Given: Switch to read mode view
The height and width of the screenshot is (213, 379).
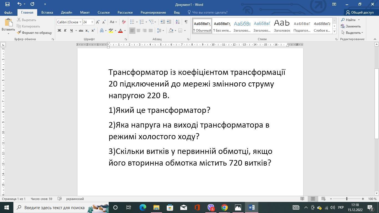Looking at the screenshot, I should point(302,199).
